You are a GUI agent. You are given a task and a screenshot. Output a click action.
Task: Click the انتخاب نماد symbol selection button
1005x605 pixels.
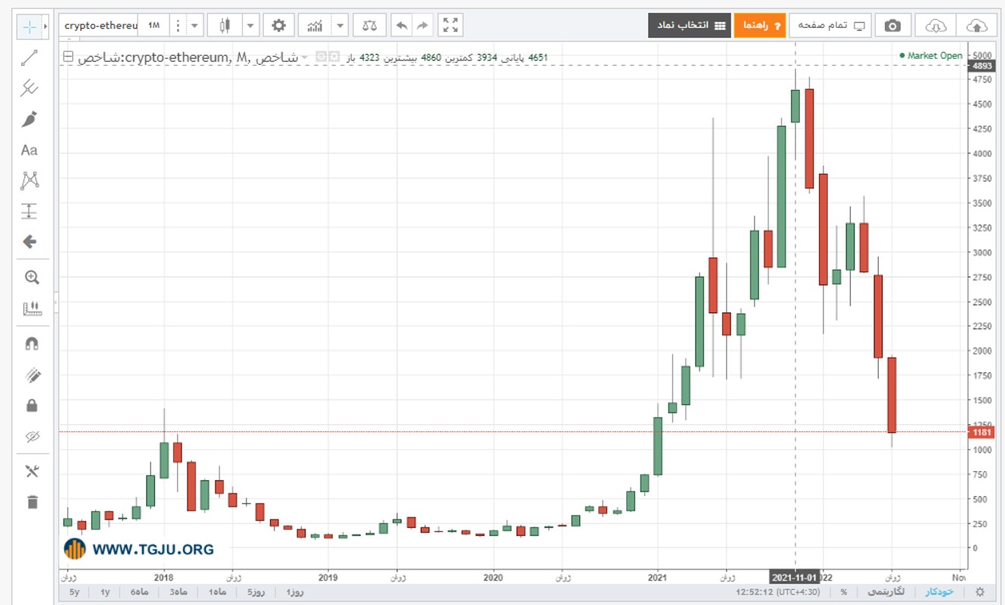[x=688, y=25]
